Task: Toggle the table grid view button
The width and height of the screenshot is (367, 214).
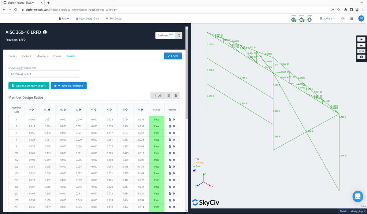Action: coord(169,96)
